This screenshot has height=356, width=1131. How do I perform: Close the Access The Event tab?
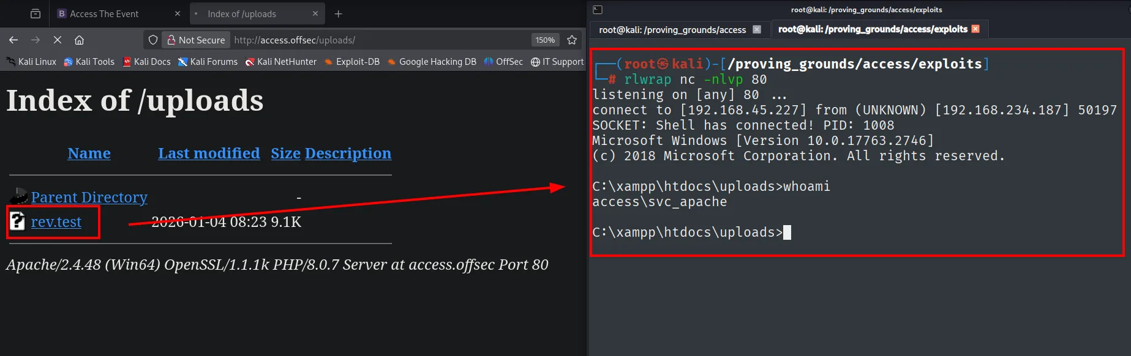(178, 13)
